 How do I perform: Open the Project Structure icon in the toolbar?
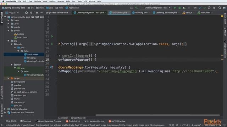pos(224,8)
